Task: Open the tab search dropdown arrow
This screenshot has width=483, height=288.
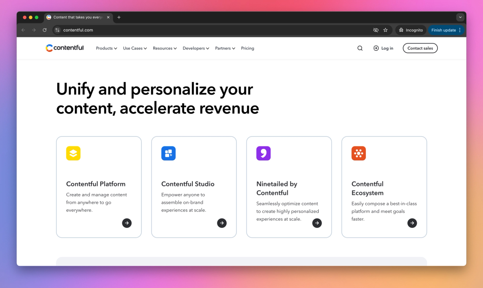Action: (x=460, y=17)
